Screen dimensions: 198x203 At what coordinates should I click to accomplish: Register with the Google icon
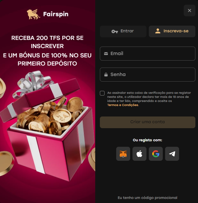(156, 154)
